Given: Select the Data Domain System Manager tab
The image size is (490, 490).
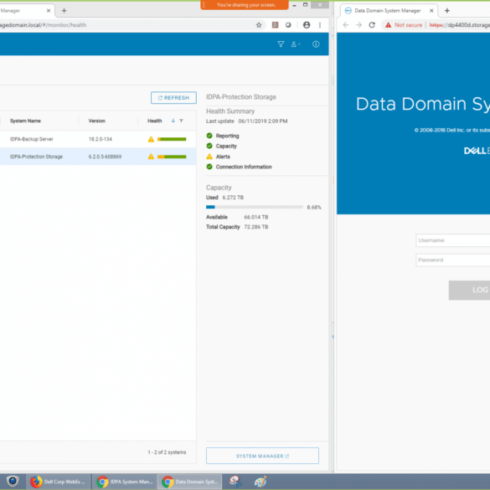Looking at the screenshot, I should (388, 11).
